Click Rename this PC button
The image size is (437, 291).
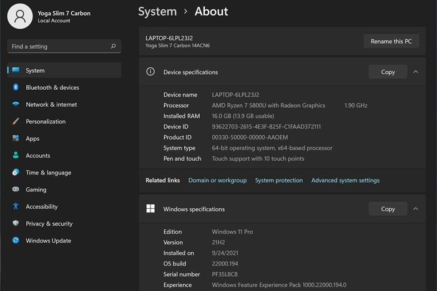coord(391,41)
